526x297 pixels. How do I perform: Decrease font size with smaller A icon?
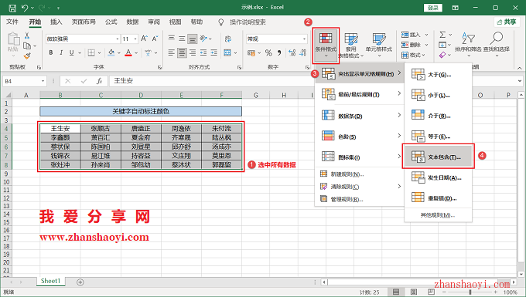click(155, 39)
